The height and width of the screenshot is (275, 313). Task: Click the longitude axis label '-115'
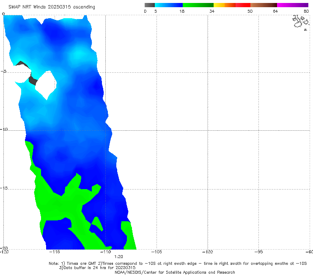(x=55, y=252)
